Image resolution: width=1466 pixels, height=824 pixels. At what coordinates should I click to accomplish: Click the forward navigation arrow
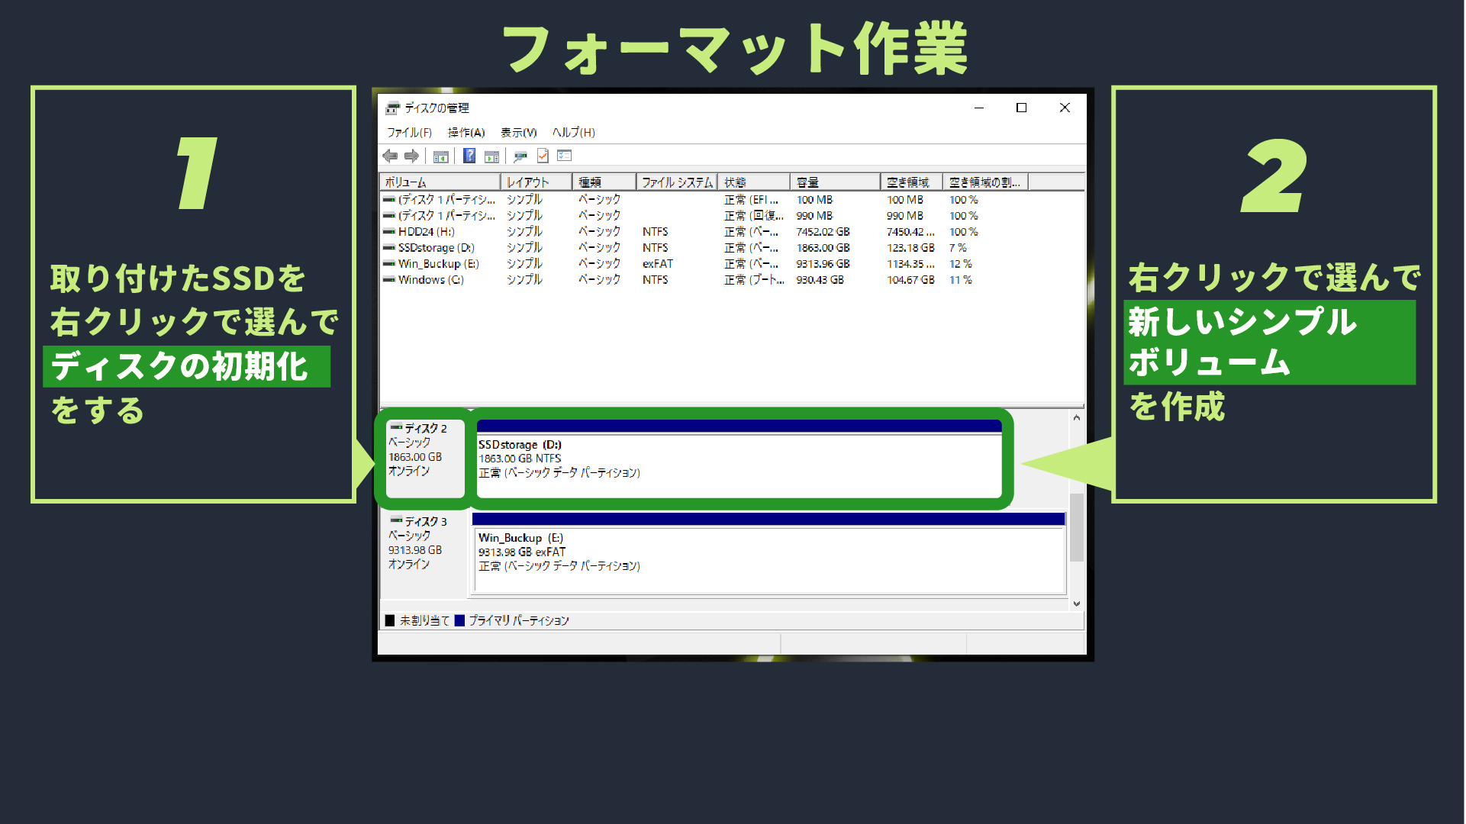412,156
